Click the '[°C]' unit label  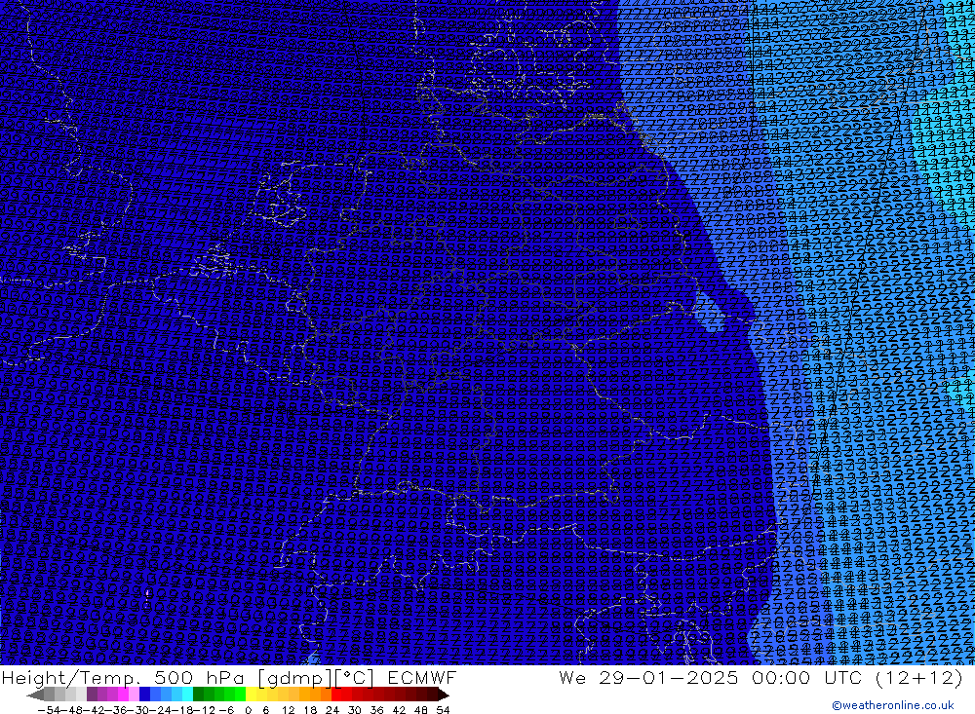[x=355, y=678]
